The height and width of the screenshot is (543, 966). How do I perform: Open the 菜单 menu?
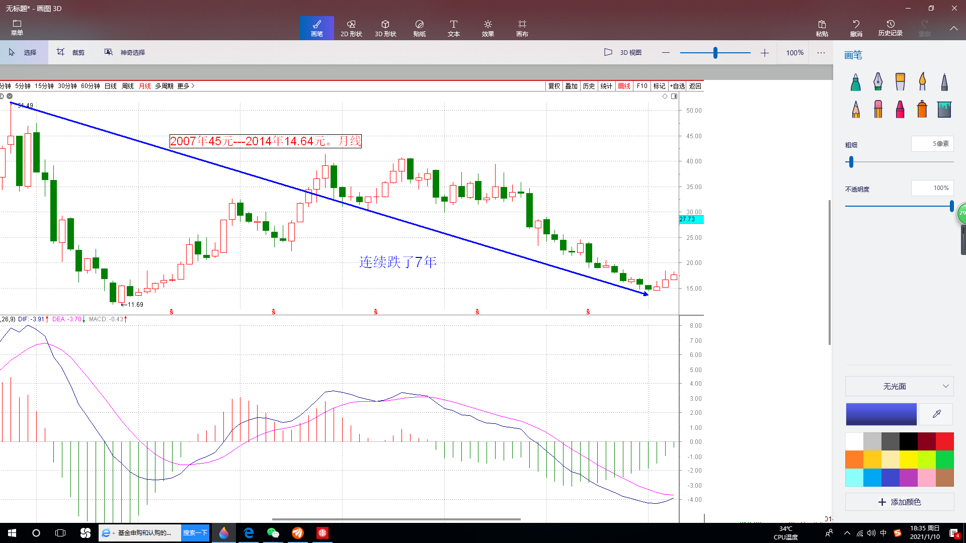[x=17, y=28]
